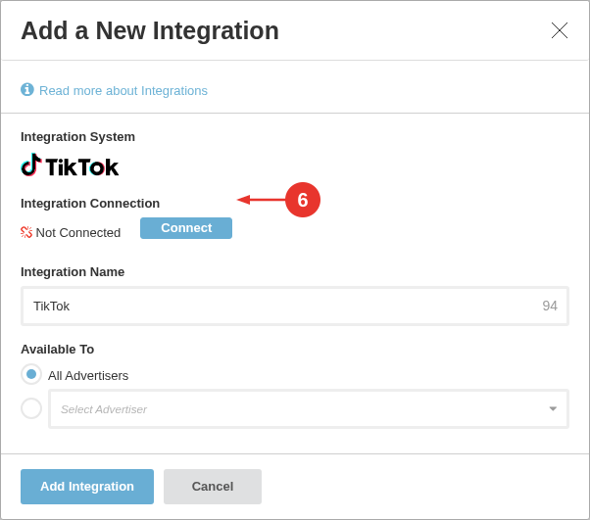Screen dimensions: 590x520
Task: Click the Integration Name label
Action: click(73, 272)
